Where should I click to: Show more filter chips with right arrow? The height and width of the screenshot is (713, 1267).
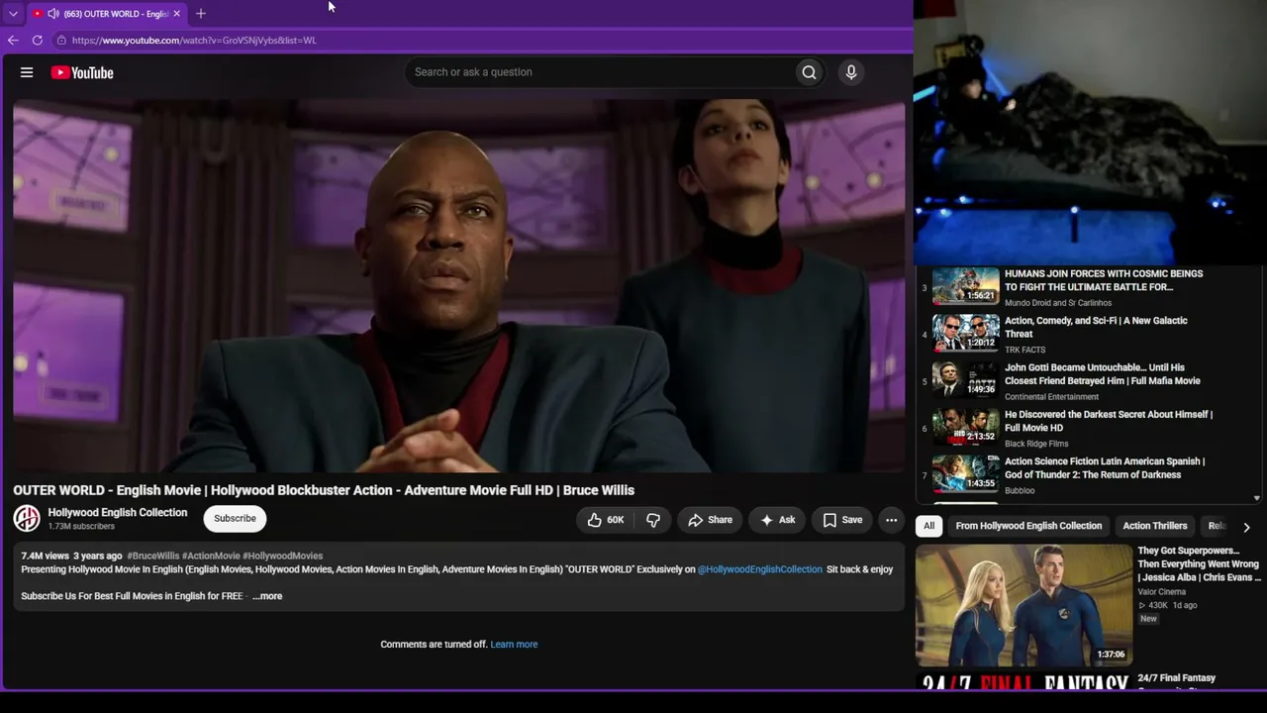(x=1246, y=527)
